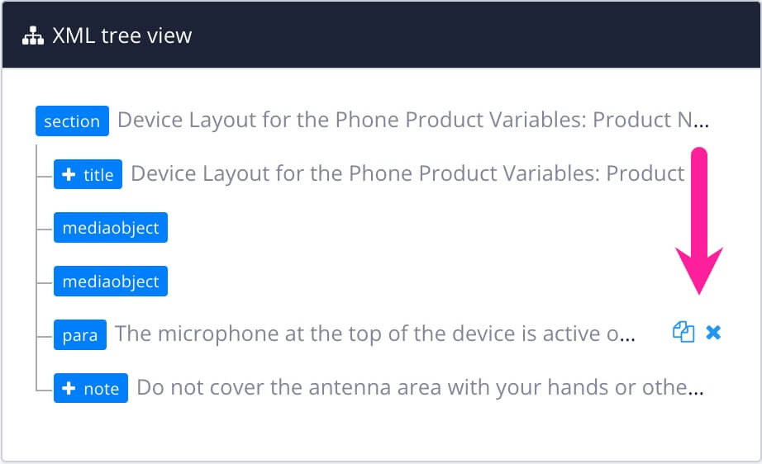Click the word "note" in the note tag
This screenshot has height=464, width=762.
pos(102,389)
